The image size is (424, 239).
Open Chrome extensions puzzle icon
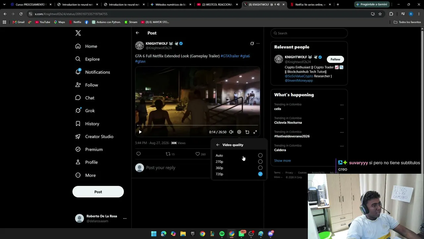391,14
